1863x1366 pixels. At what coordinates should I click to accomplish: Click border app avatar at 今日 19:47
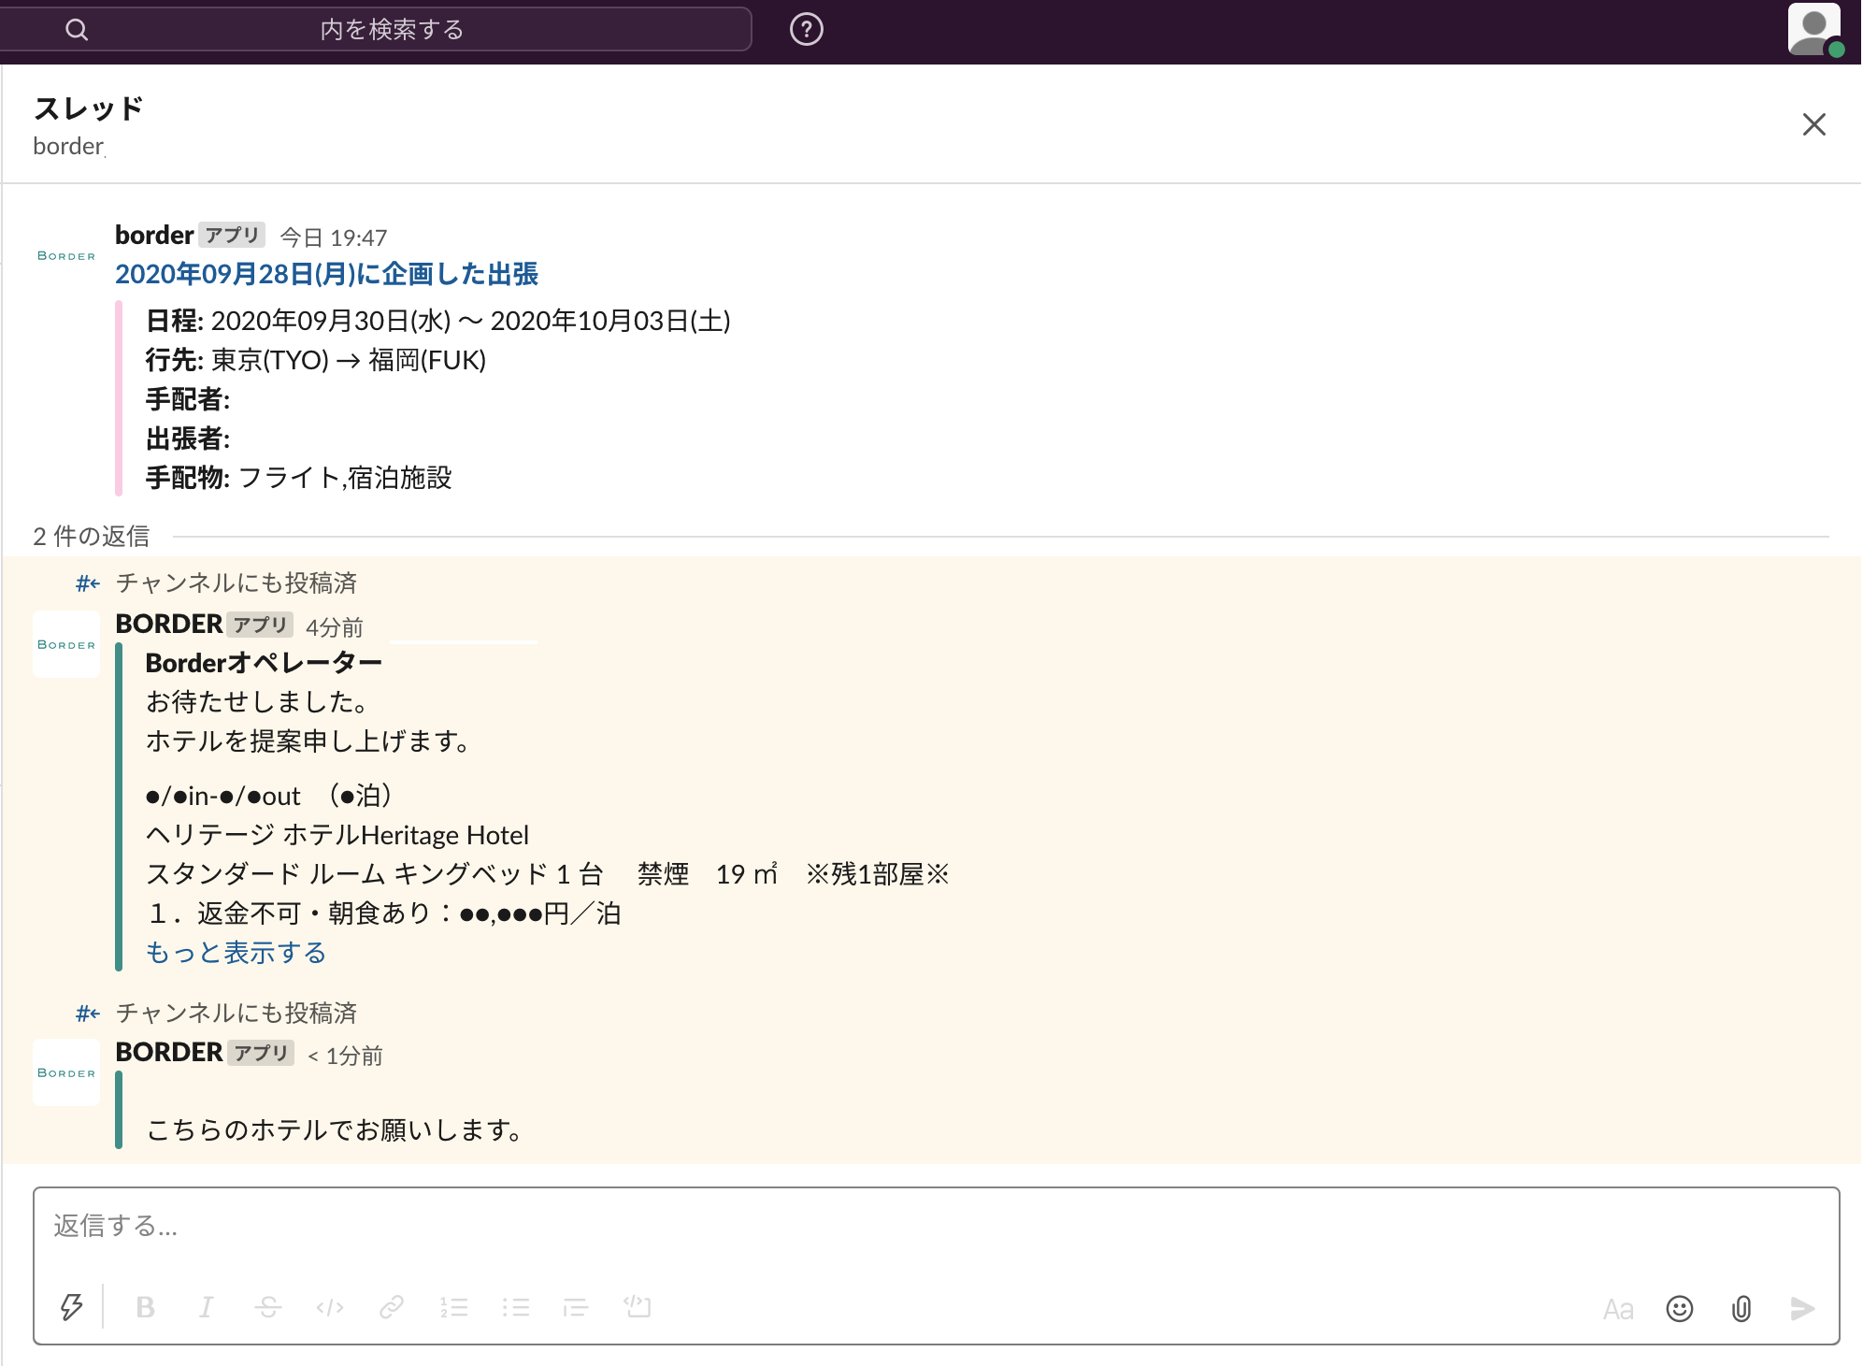pyautogui.click(x=65, y=255)
